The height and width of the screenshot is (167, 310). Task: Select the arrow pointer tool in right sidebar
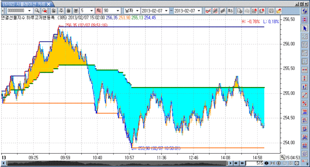point(305,28)
